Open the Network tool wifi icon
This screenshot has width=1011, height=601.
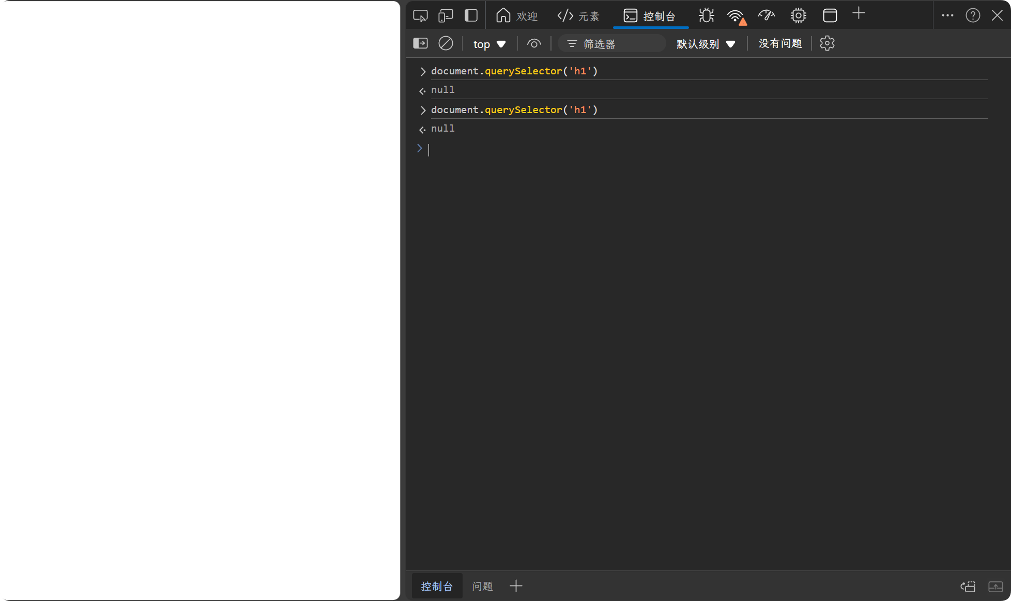[x=736, y=17]
